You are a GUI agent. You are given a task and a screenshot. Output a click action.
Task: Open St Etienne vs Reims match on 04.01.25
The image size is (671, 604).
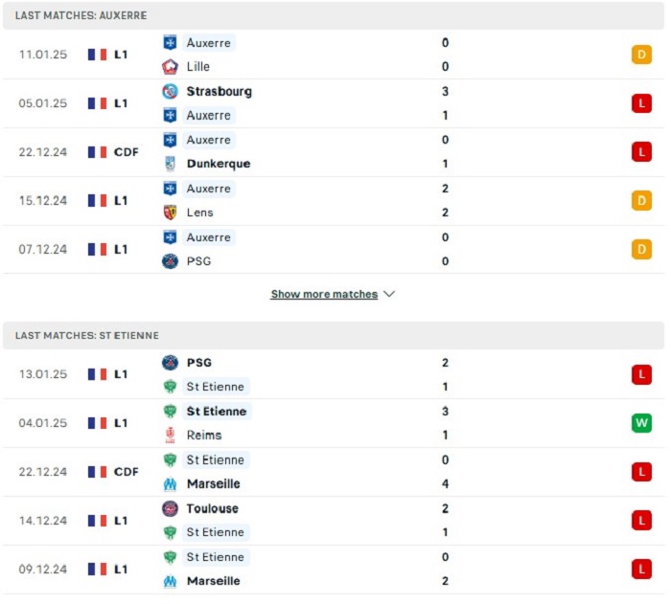(334, 423)
